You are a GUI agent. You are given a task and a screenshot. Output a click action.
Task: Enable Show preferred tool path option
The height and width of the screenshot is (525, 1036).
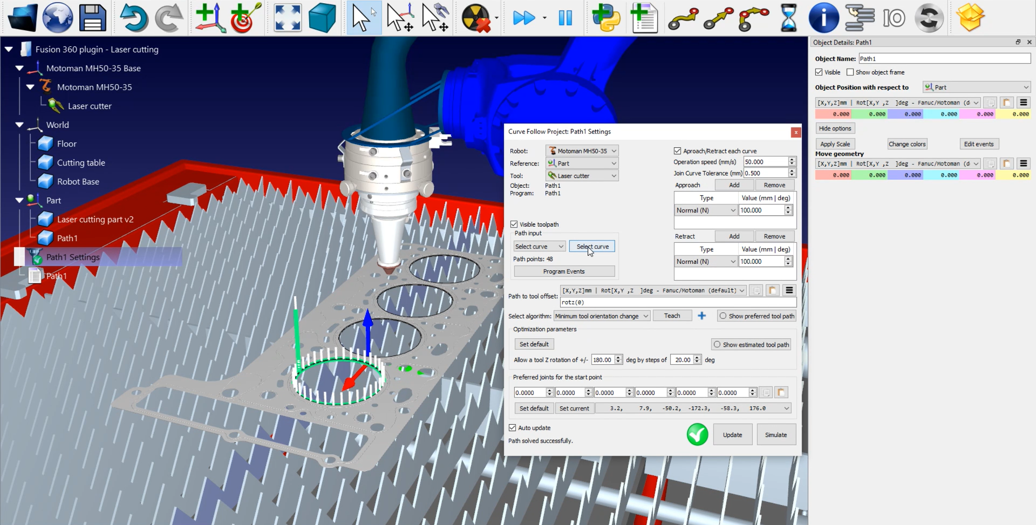pos(723,316)
